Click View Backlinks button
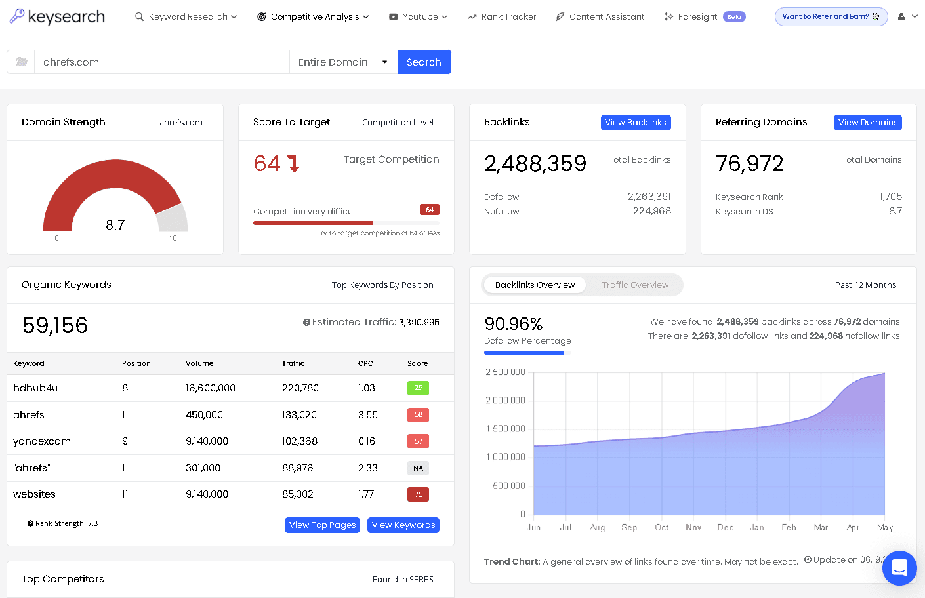Viewport: 925px width, 598px height. (636, 123)
